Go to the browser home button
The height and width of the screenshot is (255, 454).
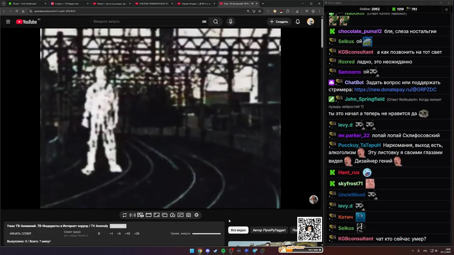coord(23,11)
